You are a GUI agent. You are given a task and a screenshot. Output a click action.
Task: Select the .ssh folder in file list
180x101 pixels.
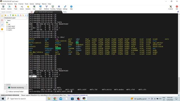(8, 24)
